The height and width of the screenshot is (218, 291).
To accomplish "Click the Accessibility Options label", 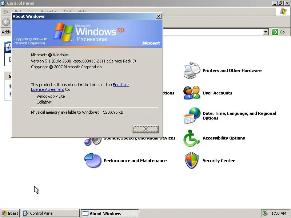I will coord(224,138).
